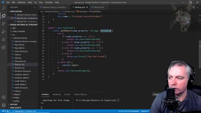Click the abstract-factory breadcrumb
This screenshot has height=113, width=201.
tap(52, 12)
